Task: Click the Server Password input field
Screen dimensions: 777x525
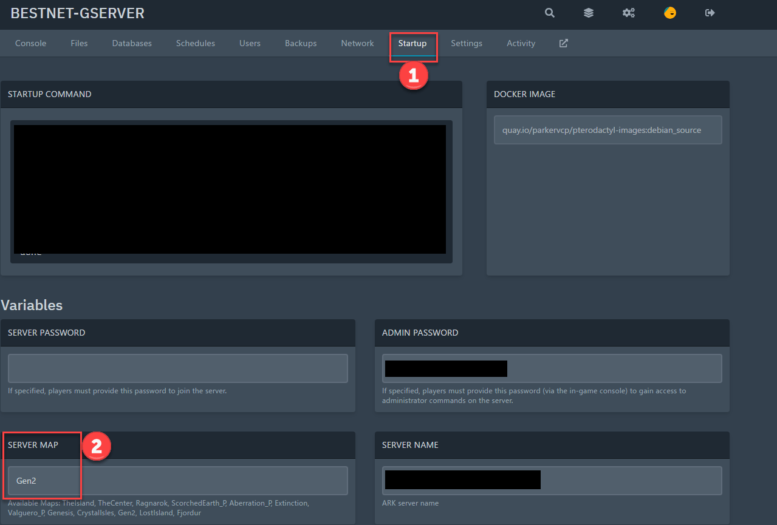Action: (x=177, y=368)
